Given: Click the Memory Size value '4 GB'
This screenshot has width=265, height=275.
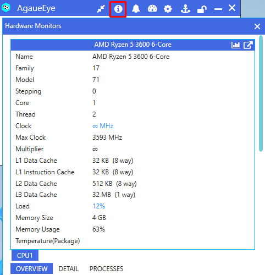Looking at the screenshot, I should pyautogui.click(x=99, y=218).
